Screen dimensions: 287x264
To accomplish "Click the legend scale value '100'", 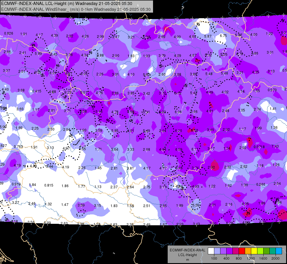I will pyautogui.click(x=214, y=258).
